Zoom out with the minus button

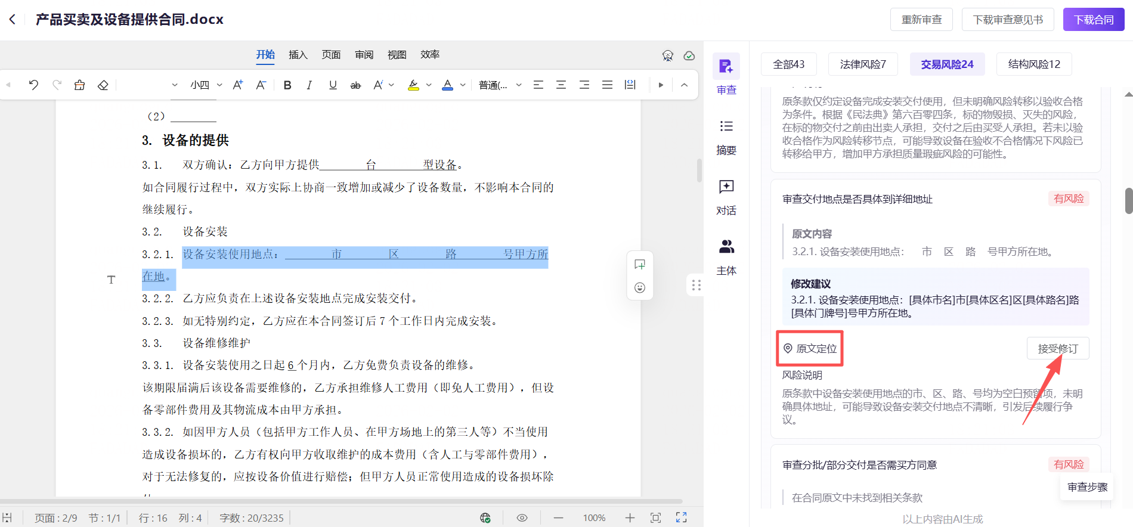coord(558,518)
